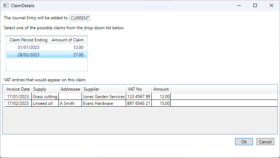
Task: Select the Evans Hardware supplier cell
Action: tap(104, 103)
